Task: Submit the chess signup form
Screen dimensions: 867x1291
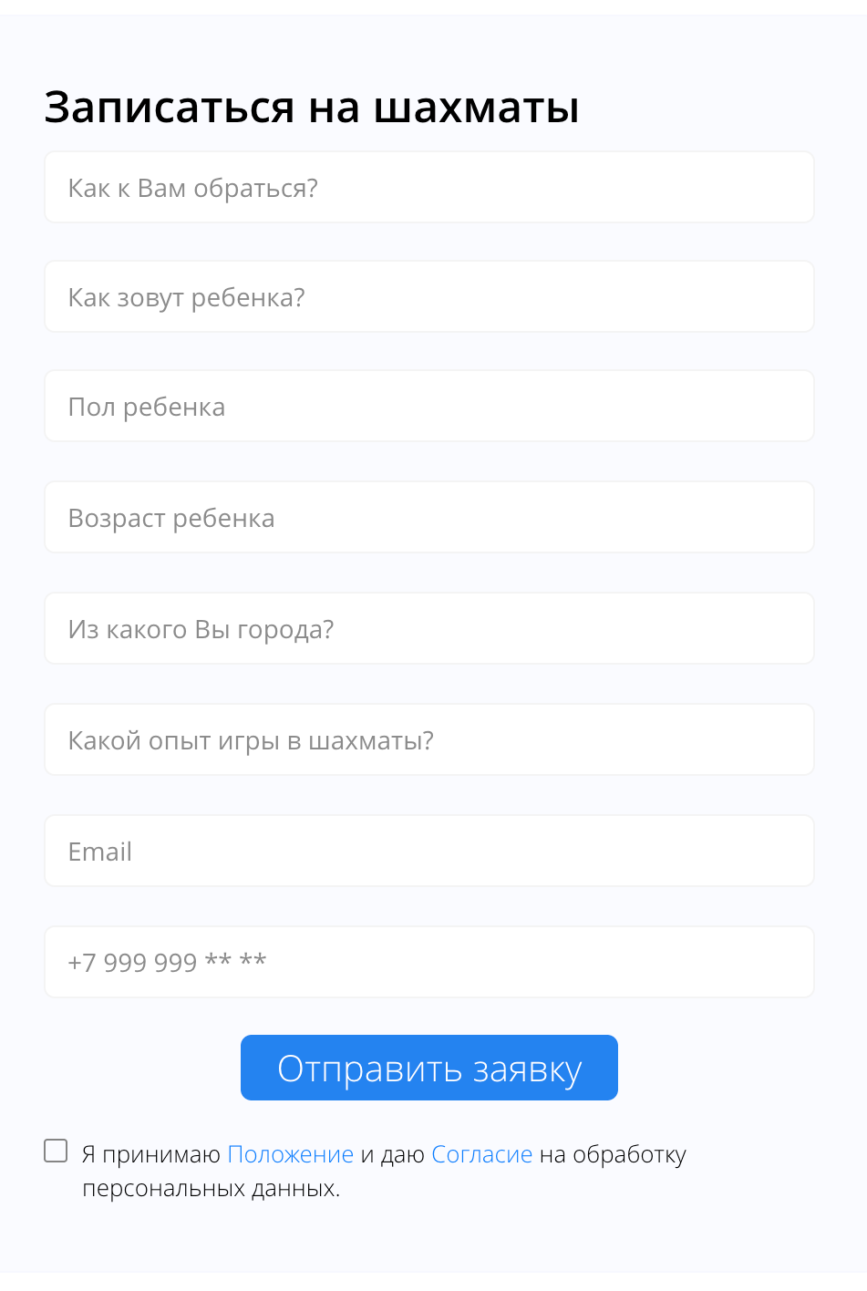Action: pyautogui.click(x=428, y=1068)
